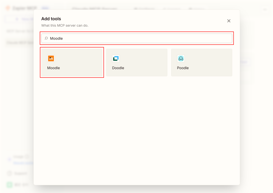The image size is (273, 193).
Task: Choose the Doodle tool card
Action: [136, 62]
